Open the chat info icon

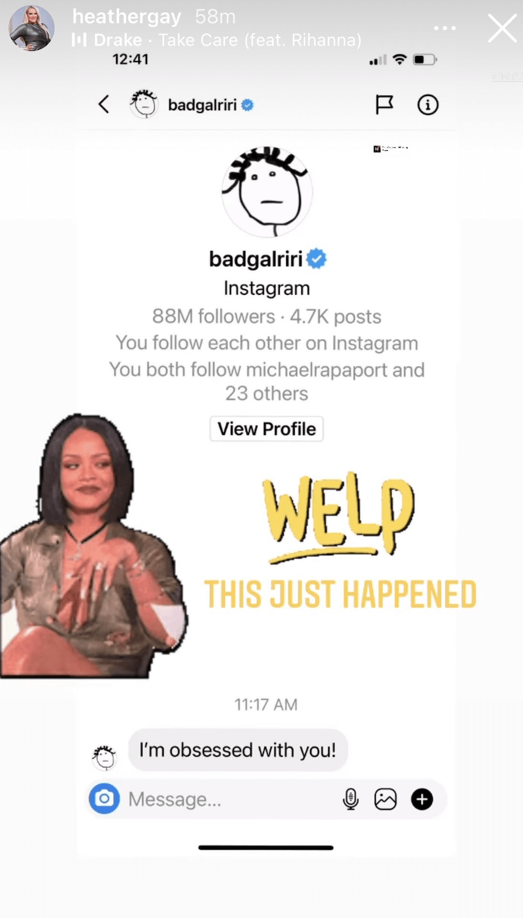[428, 104]
